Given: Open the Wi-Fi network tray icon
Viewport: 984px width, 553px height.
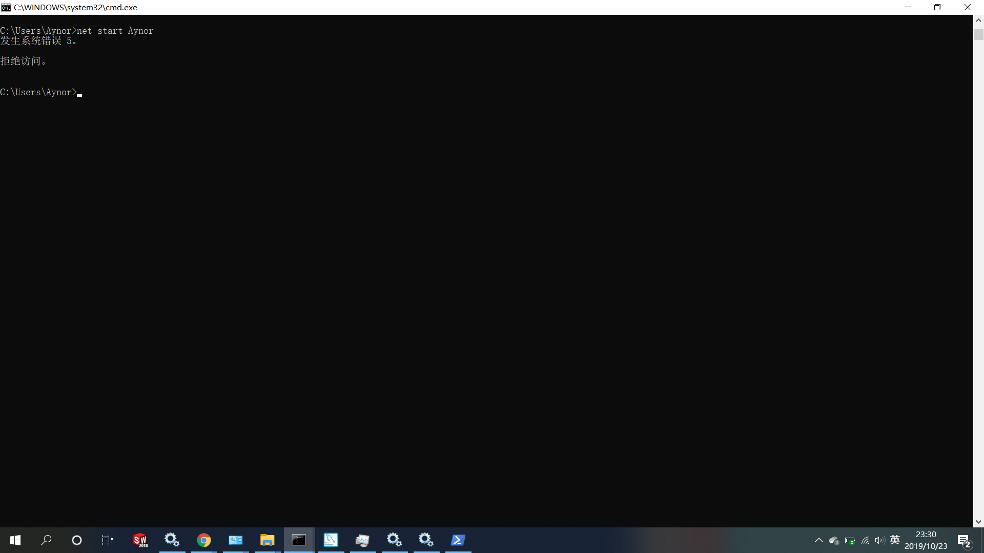Looking at the screenshot, I should pyautogui.click(x=866, y=541).
